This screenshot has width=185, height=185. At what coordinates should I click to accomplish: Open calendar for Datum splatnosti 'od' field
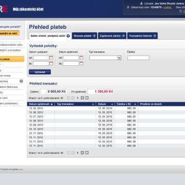tap(81, 58)
